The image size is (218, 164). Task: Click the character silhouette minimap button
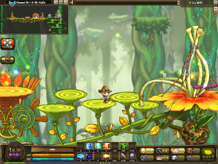(56, 2)
